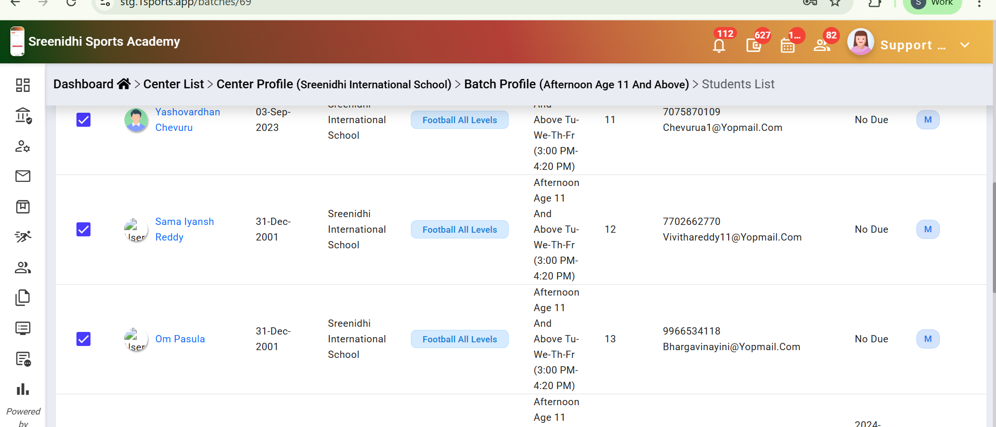The image size is (996, 427).
Task: Open the notifications bell icon
Action: pos(719,46)
